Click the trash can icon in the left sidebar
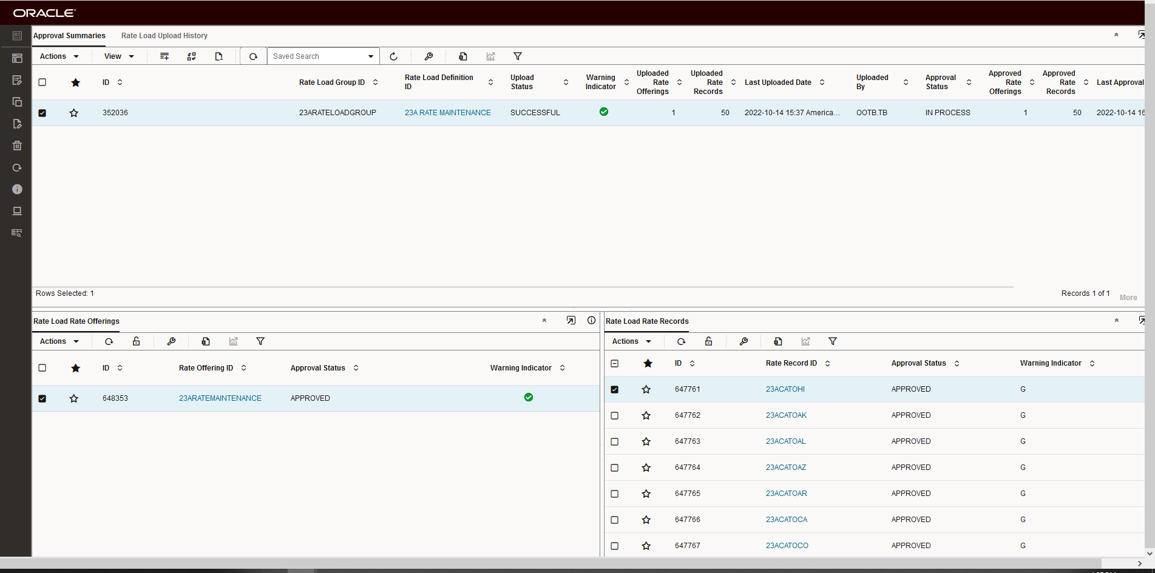This screenshot has height=573, width=1155. (x=17, y=146)
